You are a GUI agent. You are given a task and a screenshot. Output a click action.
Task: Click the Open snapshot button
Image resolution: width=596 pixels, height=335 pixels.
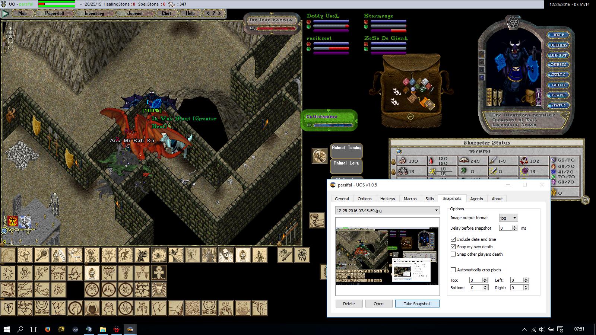[x=378, y=304]
